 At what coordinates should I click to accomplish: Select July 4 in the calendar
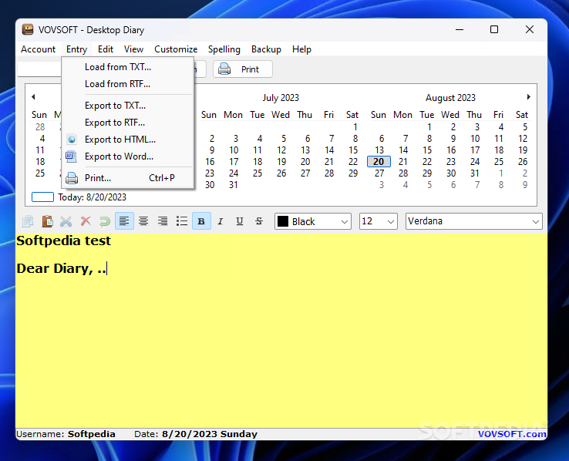260,139
